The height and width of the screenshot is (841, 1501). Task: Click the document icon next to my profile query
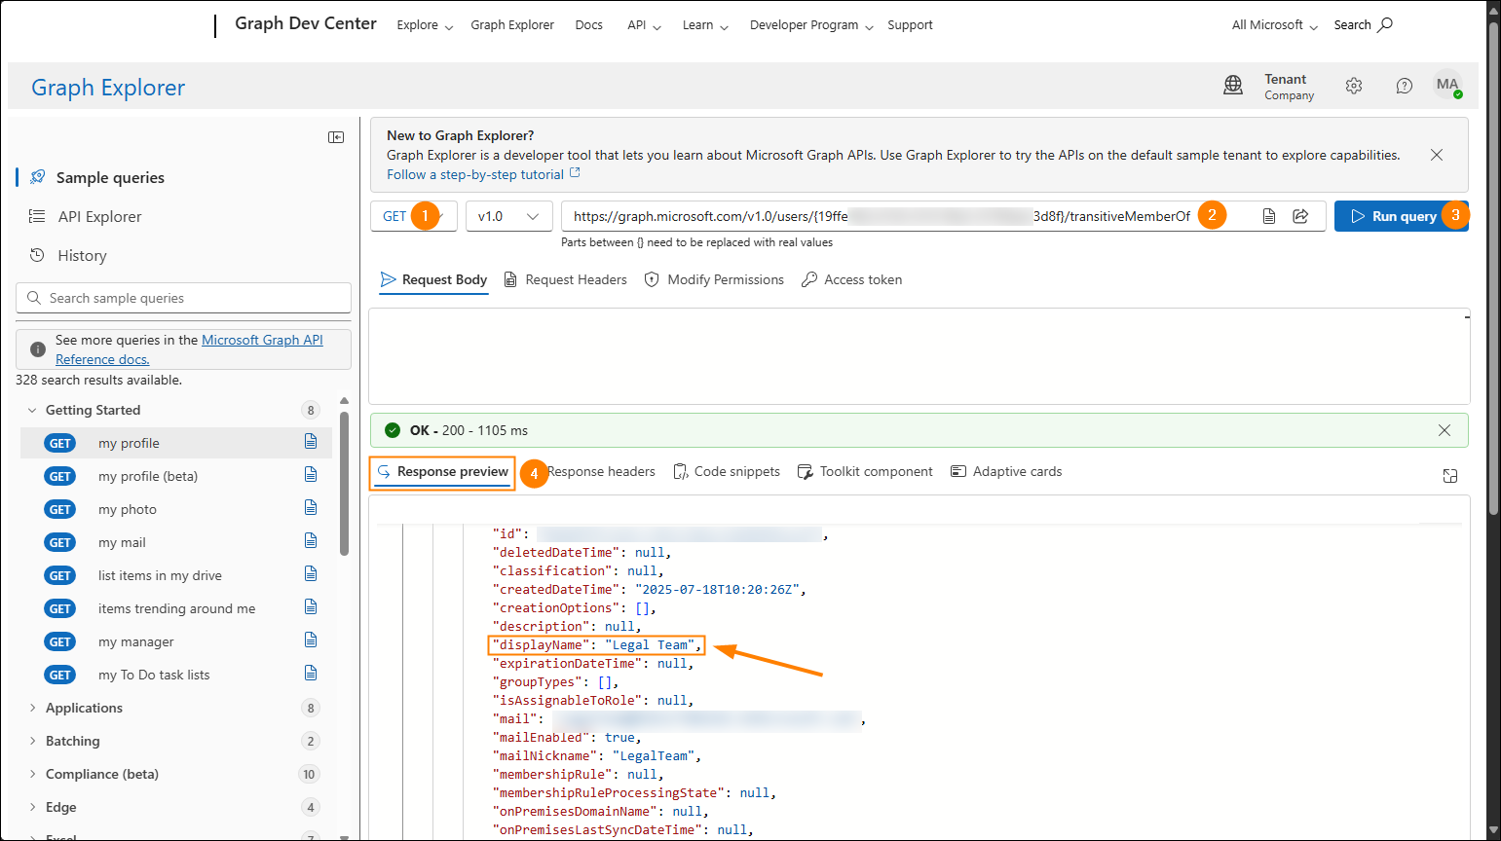point(310,442)
